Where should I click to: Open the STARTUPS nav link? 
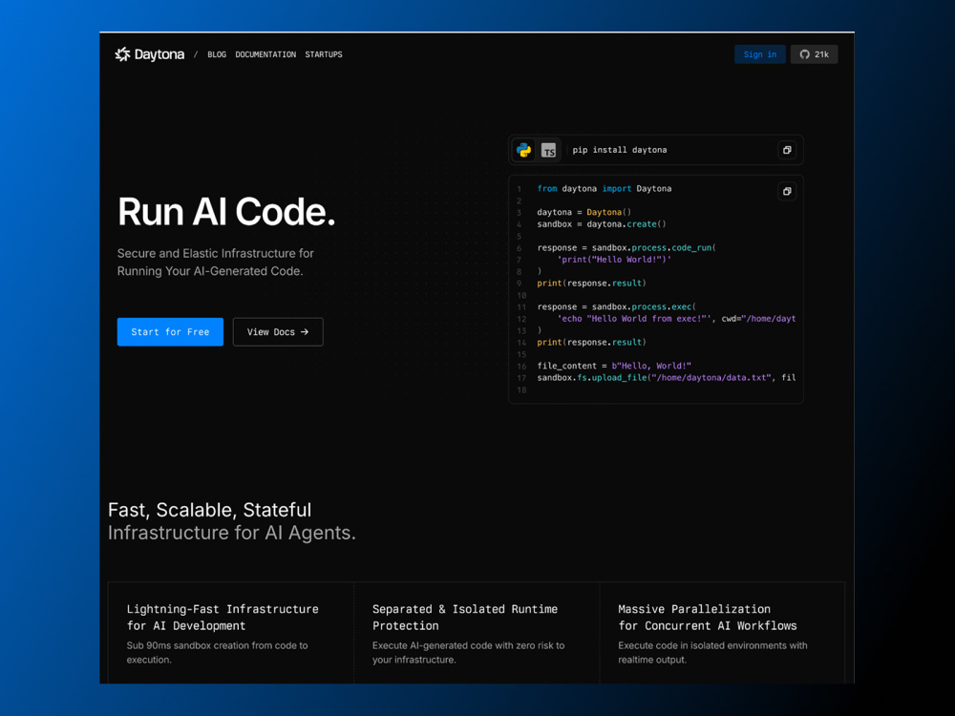click(324, 54)
